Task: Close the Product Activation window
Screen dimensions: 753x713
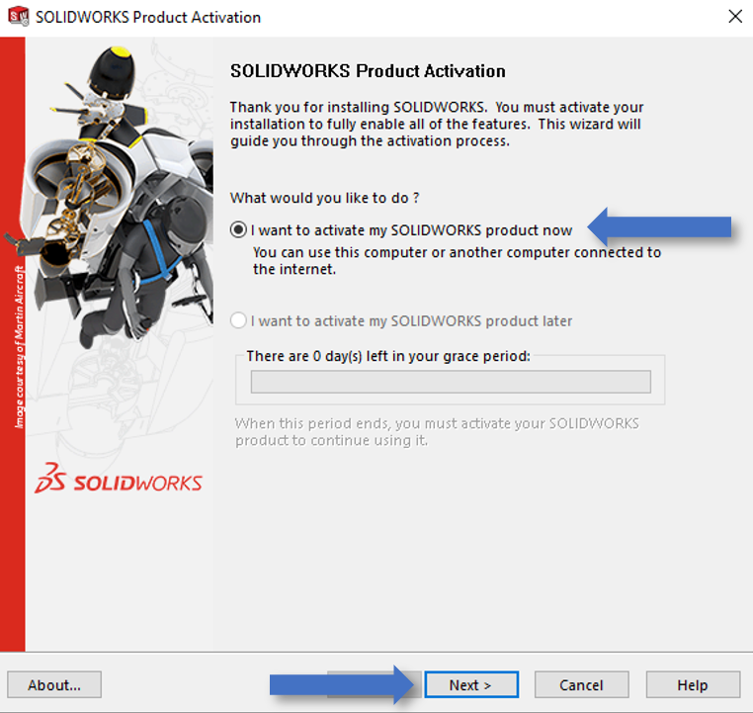Action: click(734, 17)
